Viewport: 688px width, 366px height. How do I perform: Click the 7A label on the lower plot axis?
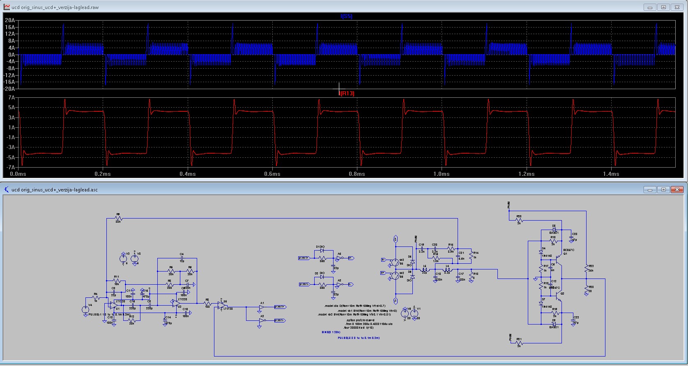[x=12, y=98]
